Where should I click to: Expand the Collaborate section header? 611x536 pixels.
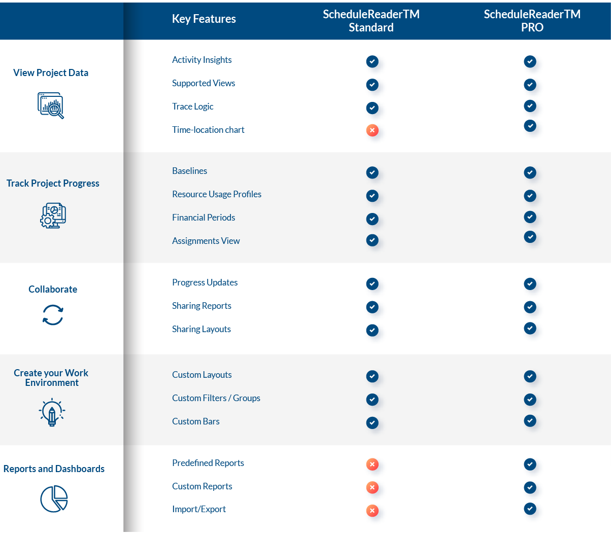pyautogui.click(x=53, y=289)
